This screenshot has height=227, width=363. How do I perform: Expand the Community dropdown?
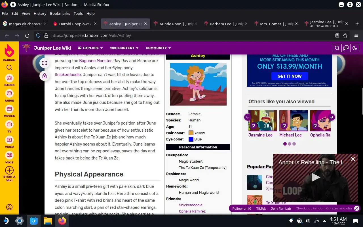pos(158,48)
